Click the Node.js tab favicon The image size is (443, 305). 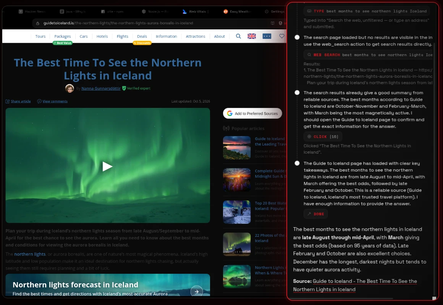coord(144,11)
